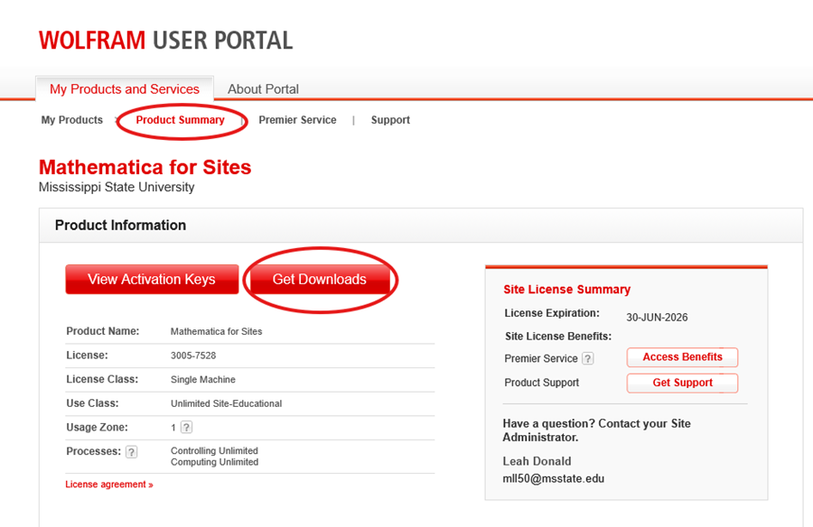Screen dimensions: 813x527
Task: Click the Unlimited Site-Educational value
Action: (x=226, y=403)
